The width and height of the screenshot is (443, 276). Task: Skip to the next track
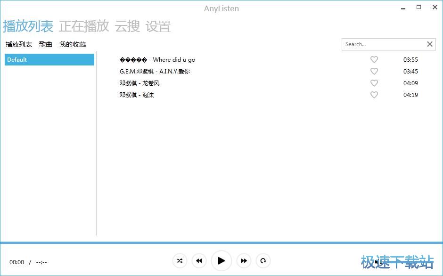[244, 260]
